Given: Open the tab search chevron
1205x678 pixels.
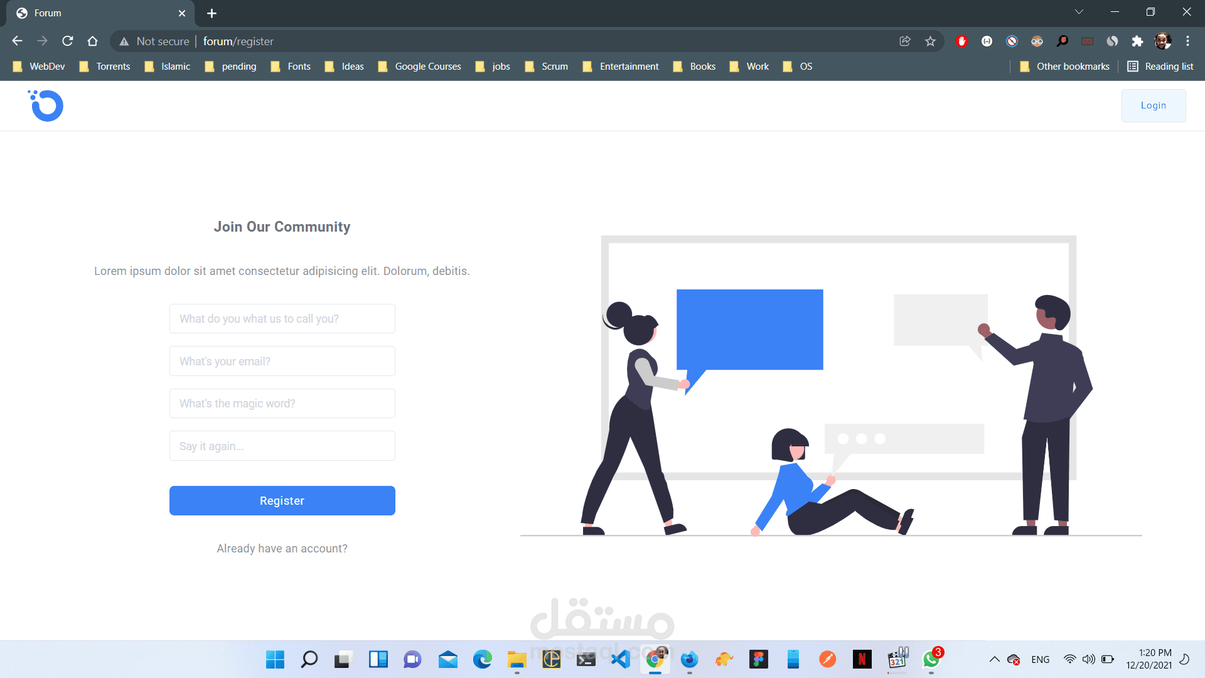Looking at the screenshot, I should tap(1079, 12).
